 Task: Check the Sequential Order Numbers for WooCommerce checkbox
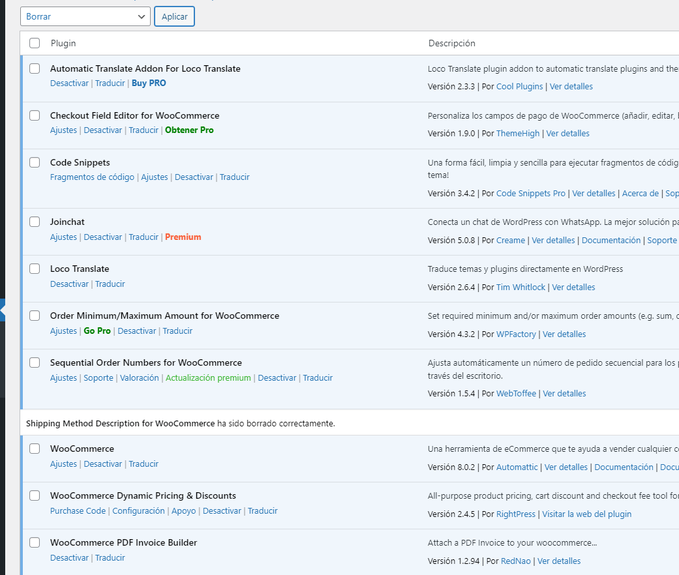coord(35,362)
